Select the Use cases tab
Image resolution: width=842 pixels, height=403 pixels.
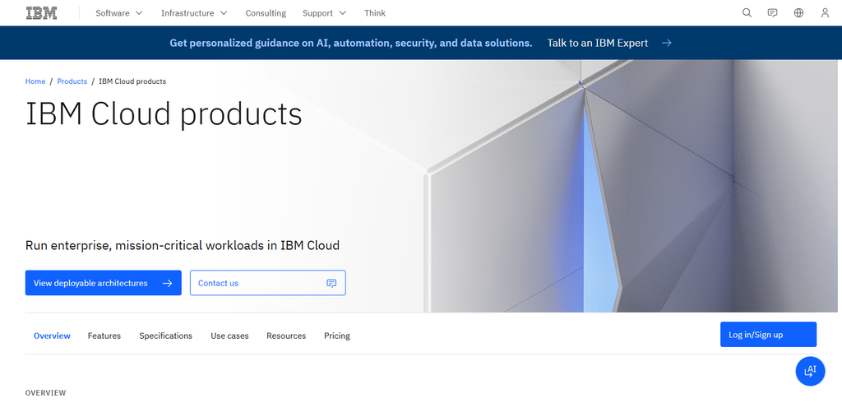[230, 336]
